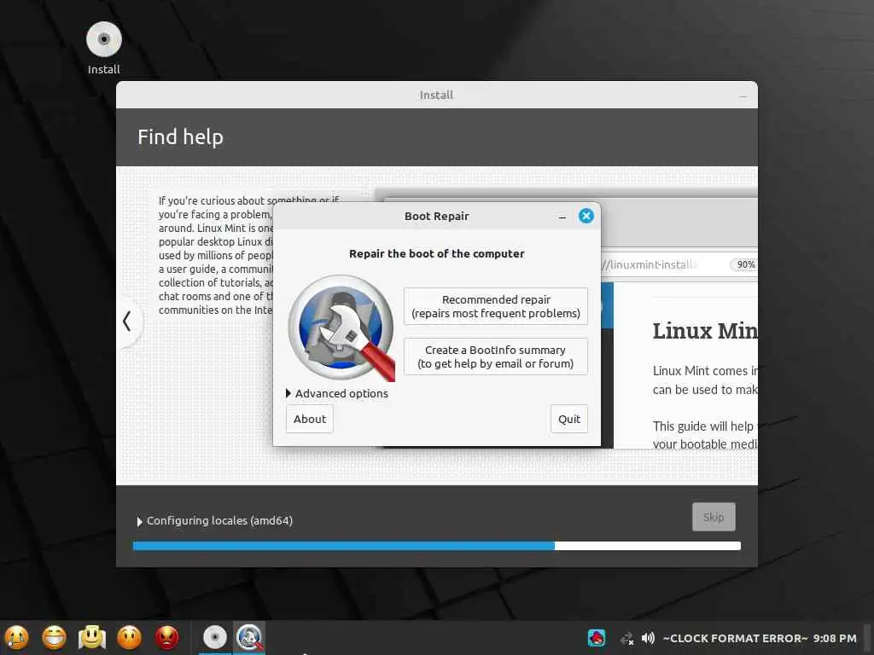Viewport: 874px width, 655px height.
Task: Click the surprised orange emoji panel icon
Action: tap(130, 637)
